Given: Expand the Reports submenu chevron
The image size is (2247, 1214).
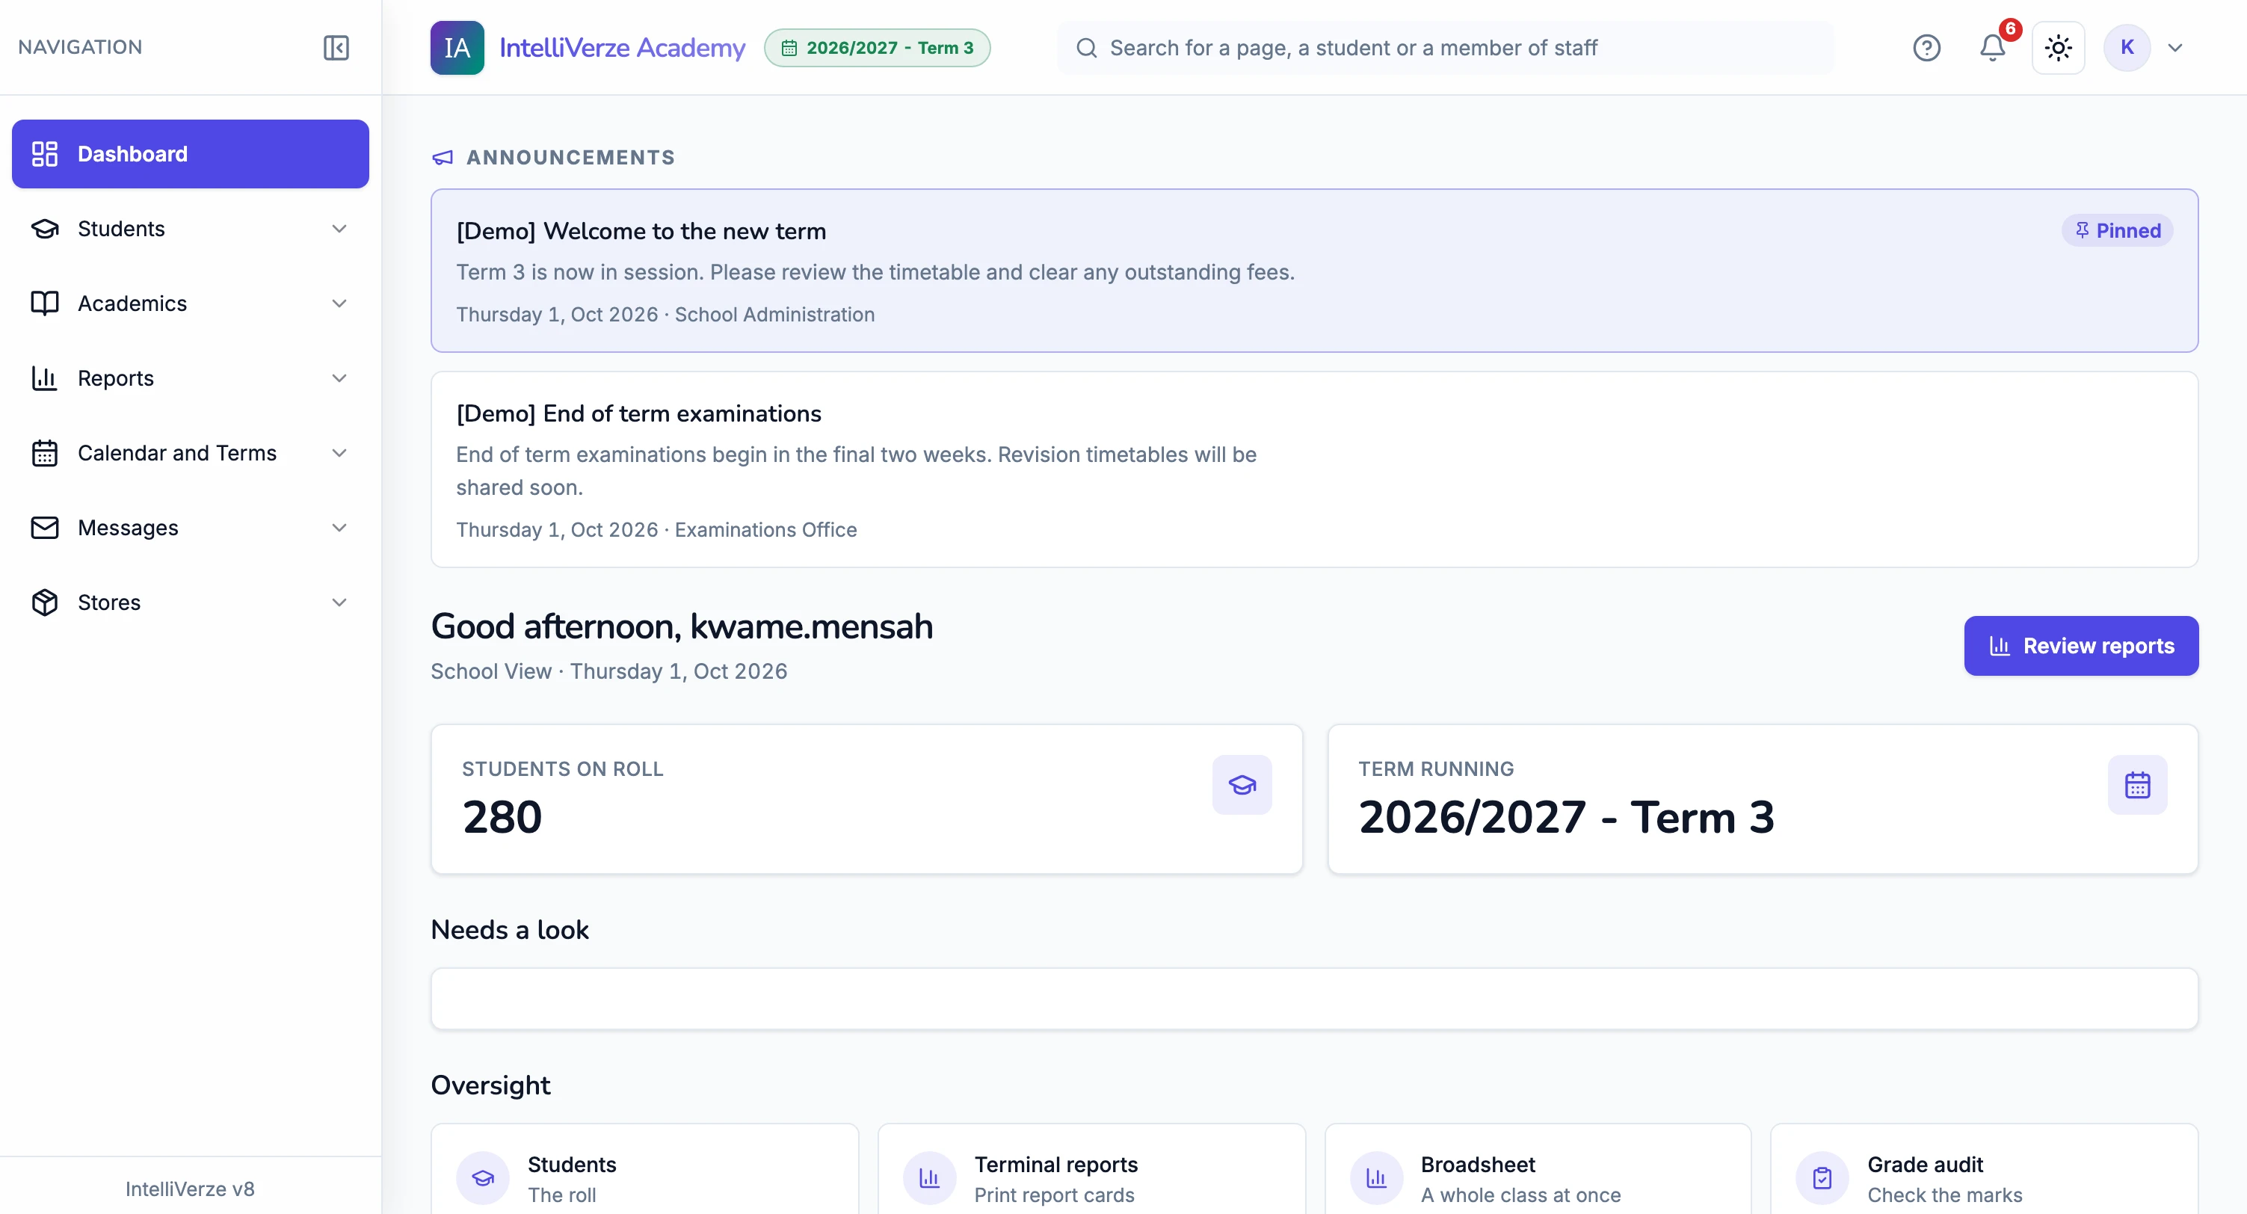Looking at the screenshot, I should 339,378.
